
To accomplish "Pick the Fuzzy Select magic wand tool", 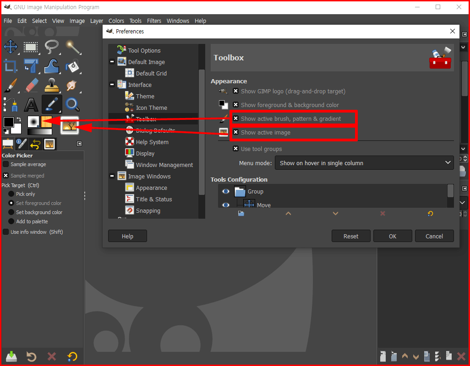I will coord(72,47).
